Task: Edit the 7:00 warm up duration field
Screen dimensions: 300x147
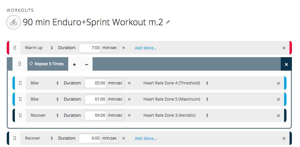Action: 90,48
